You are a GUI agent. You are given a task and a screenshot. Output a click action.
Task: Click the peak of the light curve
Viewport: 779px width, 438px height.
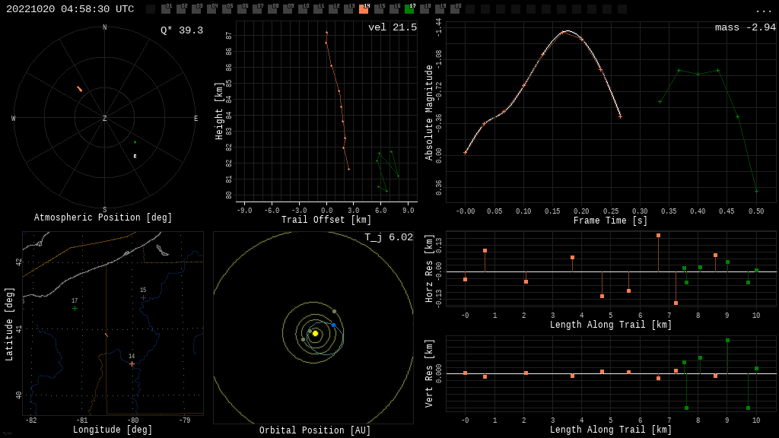(568, 30)
